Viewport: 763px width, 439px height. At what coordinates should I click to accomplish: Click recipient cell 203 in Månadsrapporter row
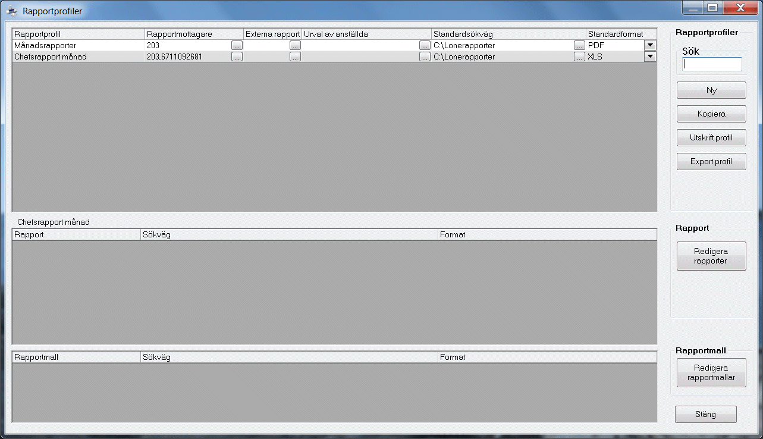188,45
